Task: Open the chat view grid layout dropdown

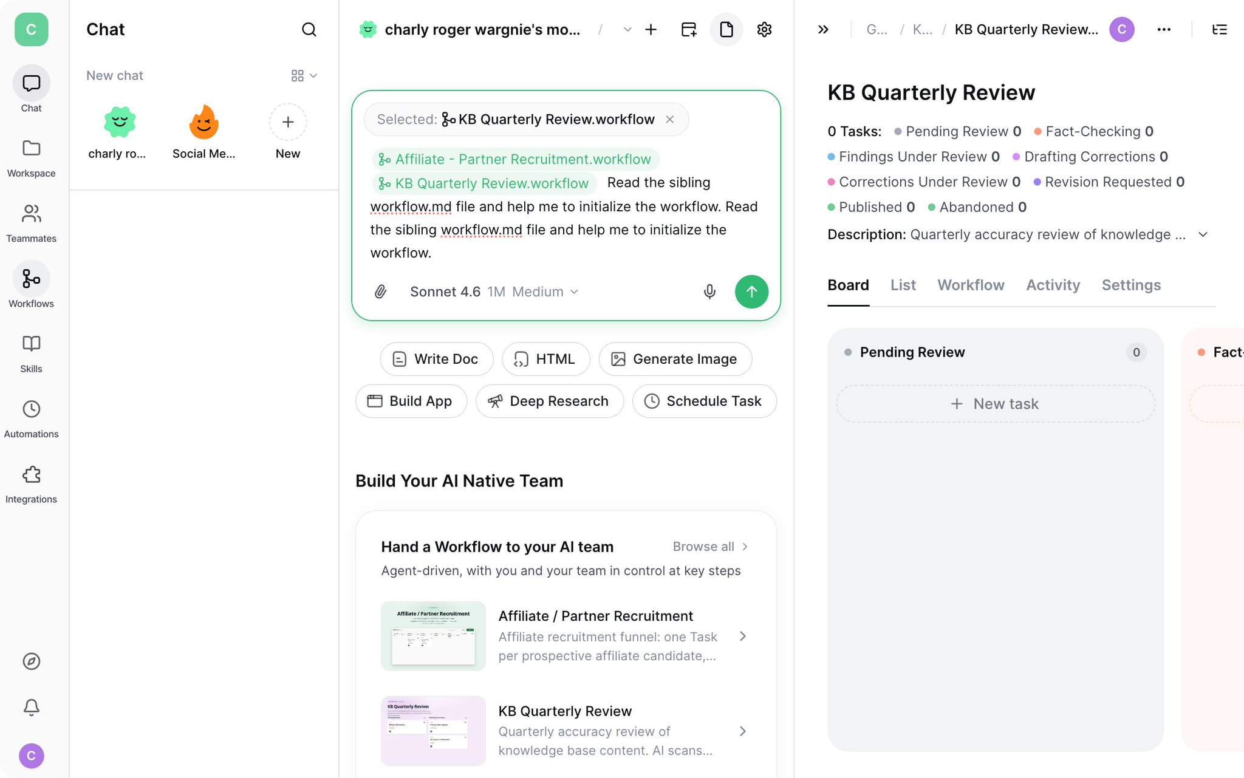Action: click(304, 75)
